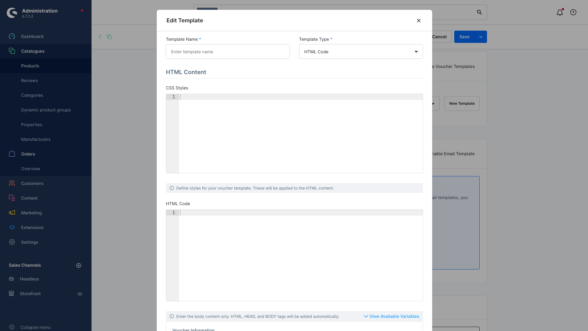Open the notifications bell

point(560,13)
